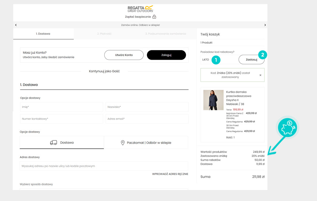Select the delivery truck Dostawa option
Screen dimensions: 317x201
coord(62,143)
